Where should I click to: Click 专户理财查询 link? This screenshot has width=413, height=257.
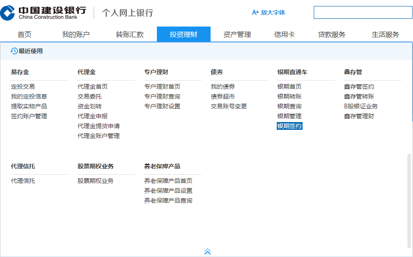click(162, 96)
